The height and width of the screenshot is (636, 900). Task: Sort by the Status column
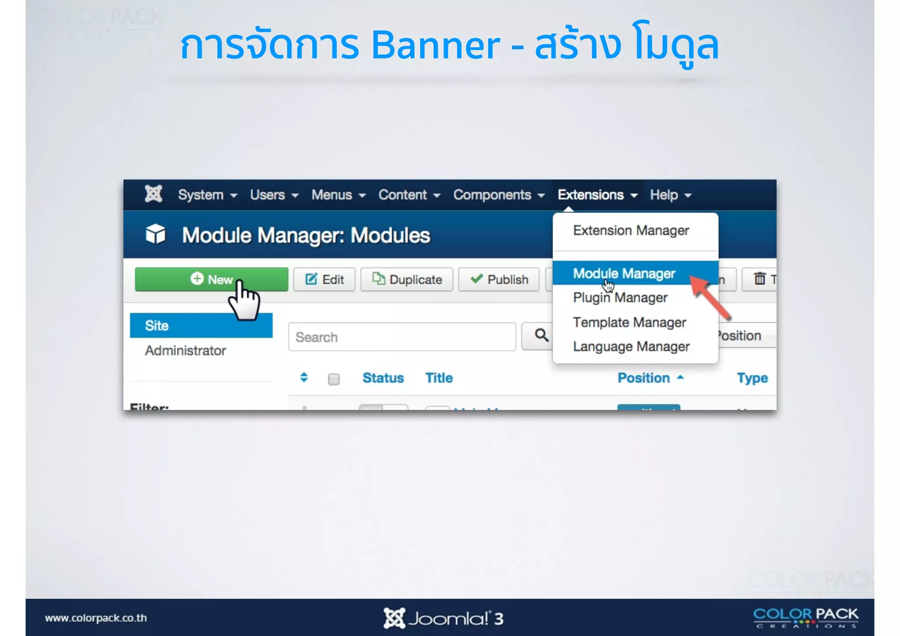point(383,378)
